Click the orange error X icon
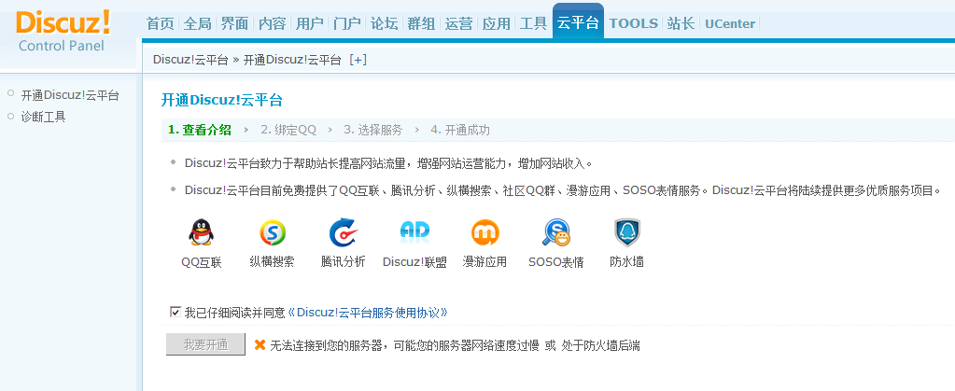This screenshot has height=391, width=955. point(260,345)
